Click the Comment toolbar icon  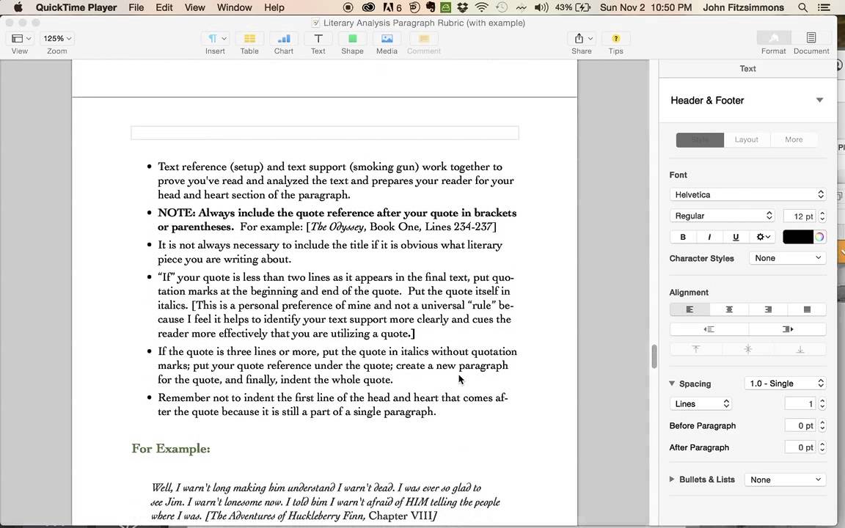pos(423,38)
